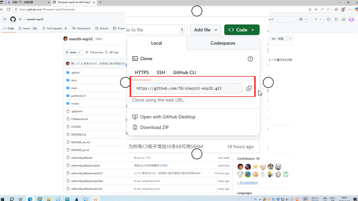Open the README.md file

78,135
